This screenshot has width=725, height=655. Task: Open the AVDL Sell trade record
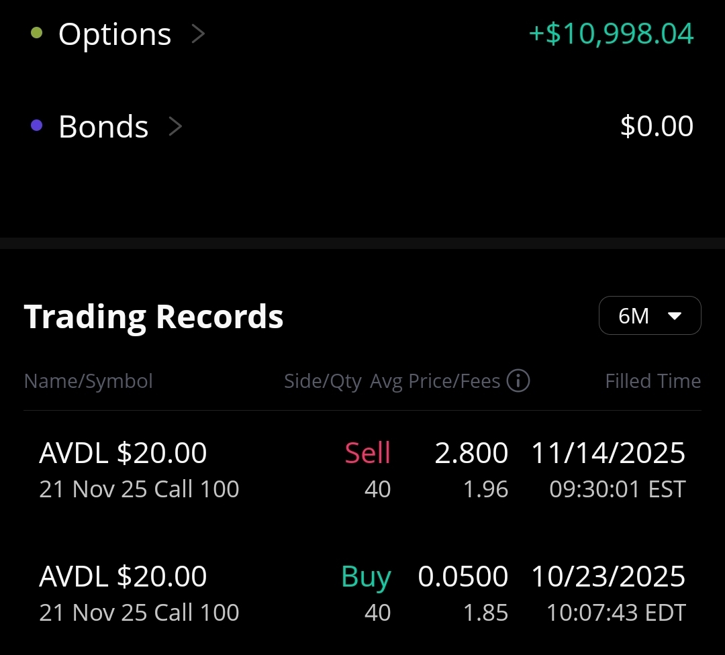pyautogui.click(x=362, y=470)
